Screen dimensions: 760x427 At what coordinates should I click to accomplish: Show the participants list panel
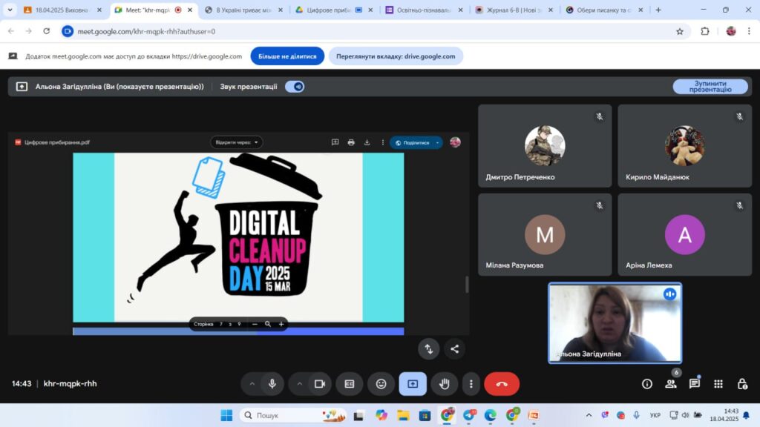pyautogui.click(x=671, y=384)
